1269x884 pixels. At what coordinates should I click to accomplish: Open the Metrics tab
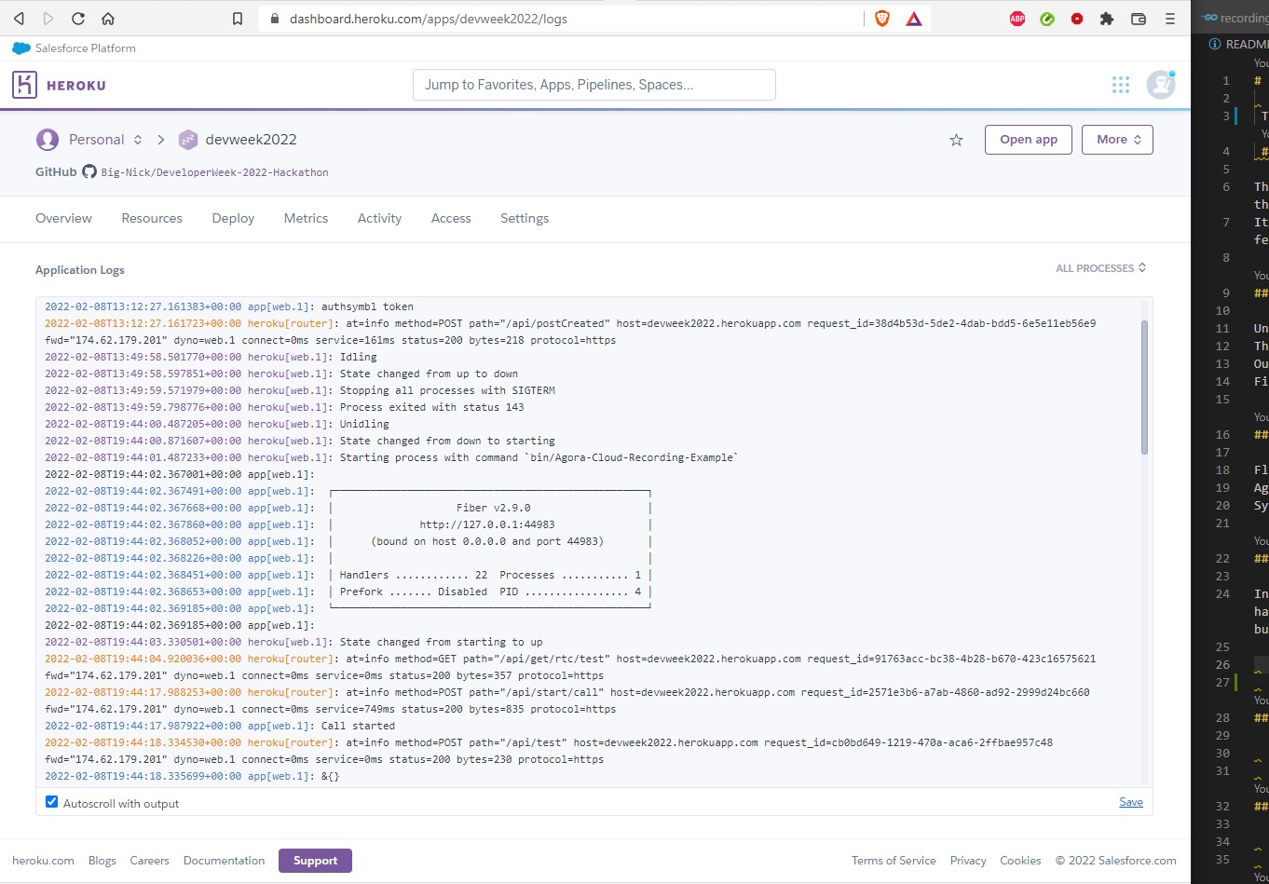coord(306,218)
